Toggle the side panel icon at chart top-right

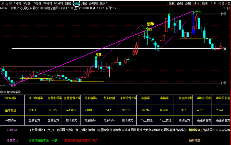[x=229, y=8]
